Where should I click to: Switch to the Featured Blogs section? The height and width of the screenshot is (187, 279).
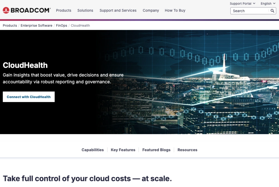pyautogui.click(x=156, y=150)
